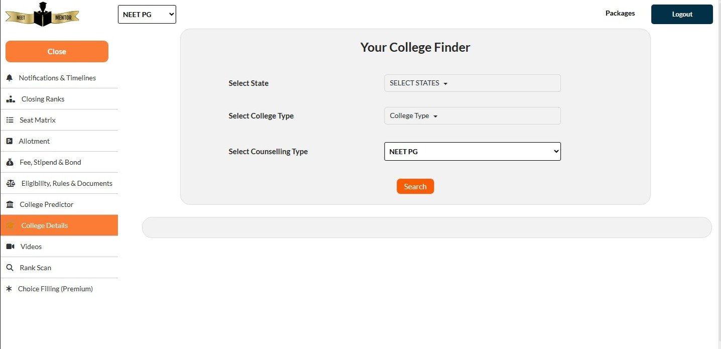Click the video camera icon beside Videos
The height and width of the screenshot is (349, 721).
pos(10,247)
